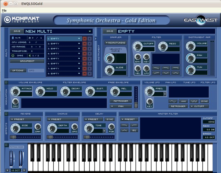The image size is (221, 173).
Task: Click the delay Time knob
Action: [x=89, y=128]
